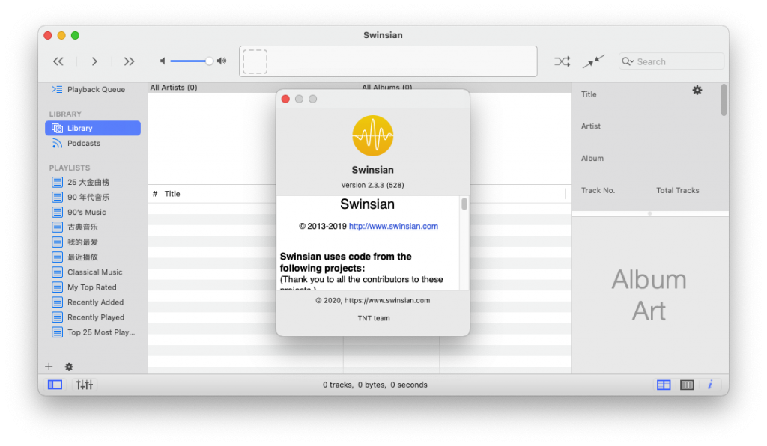767x446 pixels.
Task: Open the inspector gear menu
Action: click(x=697, y=90)
